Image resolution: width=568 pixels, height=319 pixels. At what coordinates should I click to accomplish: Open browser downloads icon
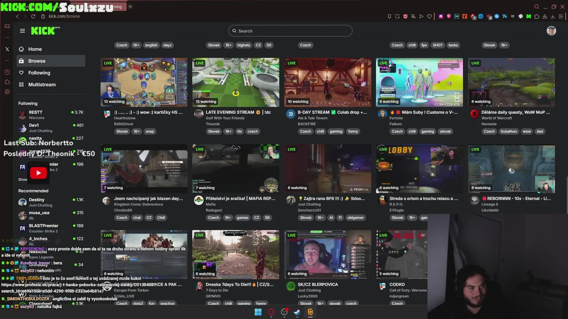(x=552, y=16)
